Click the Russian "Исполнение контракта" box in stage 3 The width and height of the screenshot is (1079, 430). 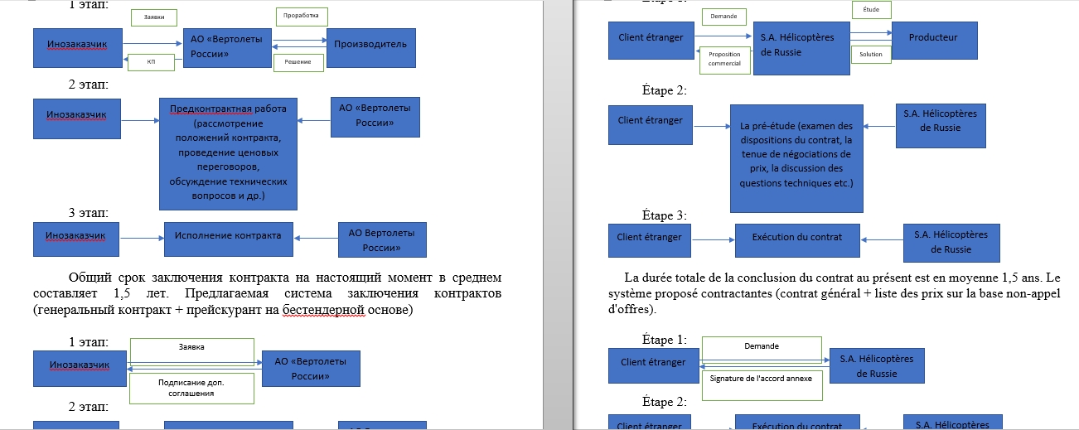coord(227,235)
